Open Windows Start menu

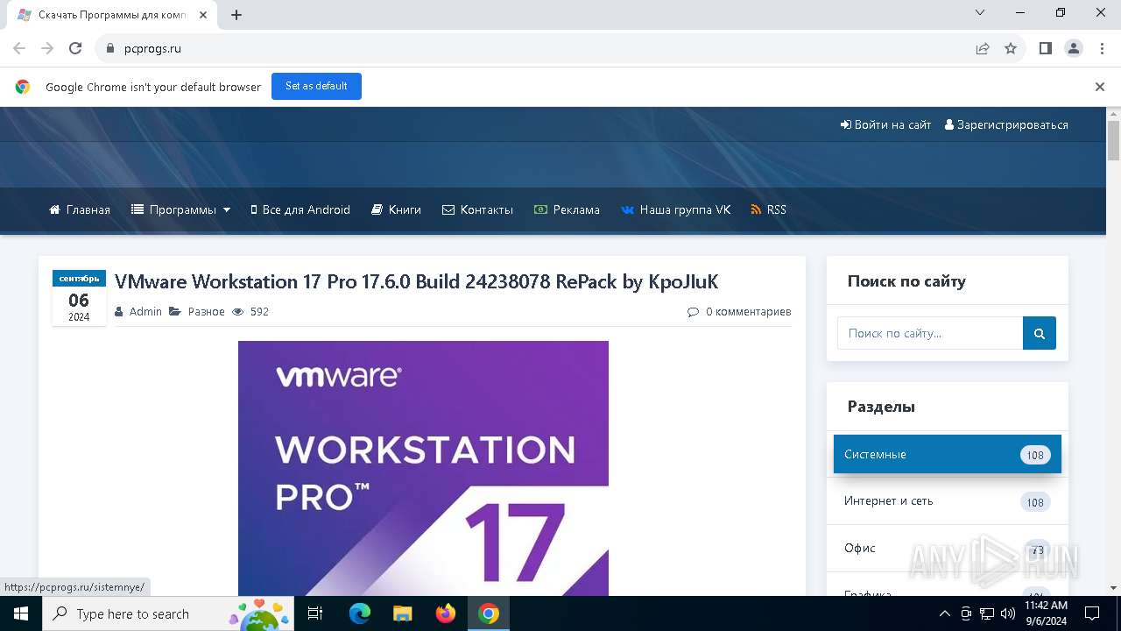(x=21, y=613)
